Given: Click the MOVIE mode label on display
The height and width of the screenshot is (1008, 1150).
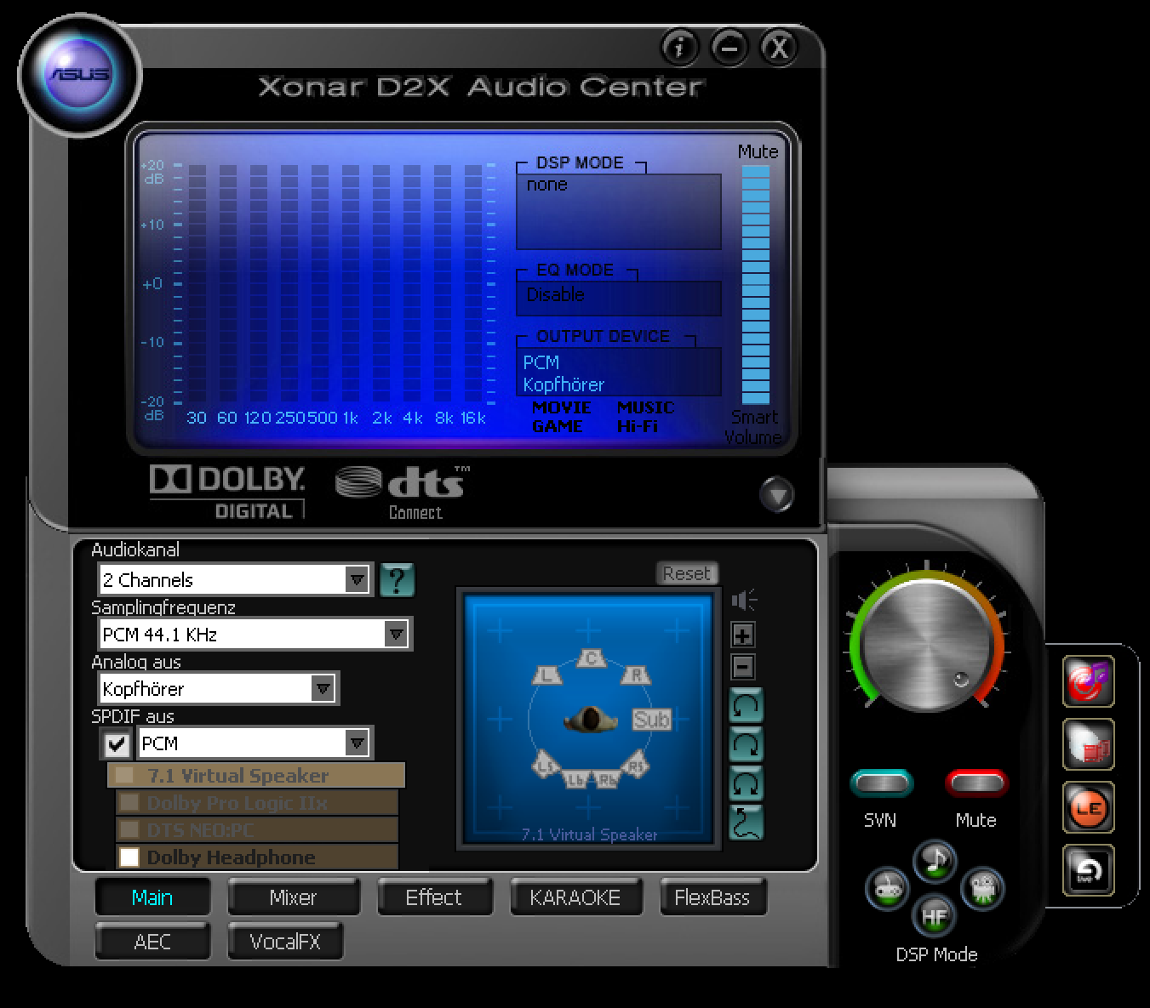Looking at the screenshot, I should [x=561, y=407].
